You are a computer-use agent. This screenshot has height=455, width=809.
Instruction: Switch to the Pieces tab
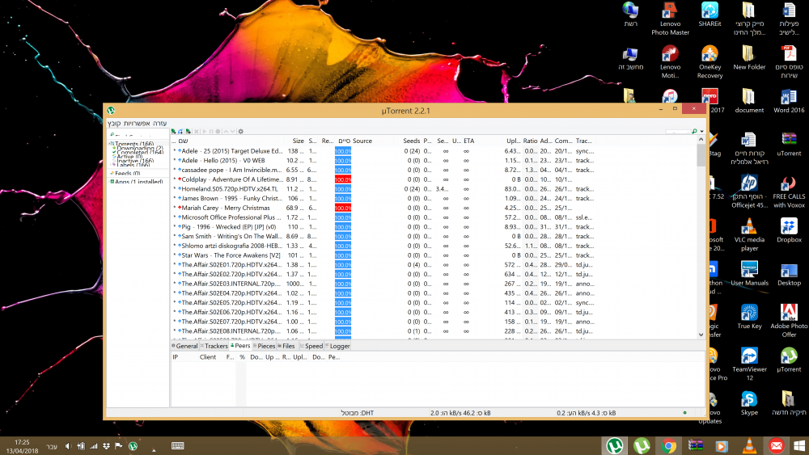tap(265, 346)
